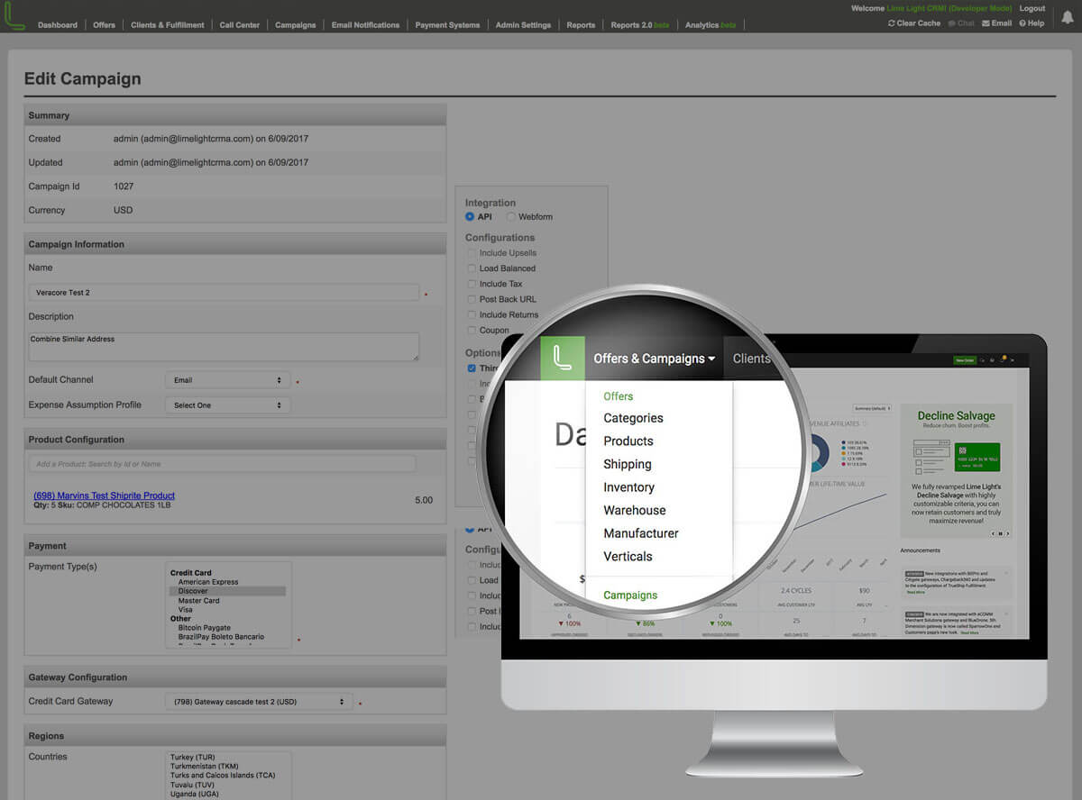Select Products in the dropdown menu
The height and width of the screenshot is (800, 1082).
pos(628,441)
